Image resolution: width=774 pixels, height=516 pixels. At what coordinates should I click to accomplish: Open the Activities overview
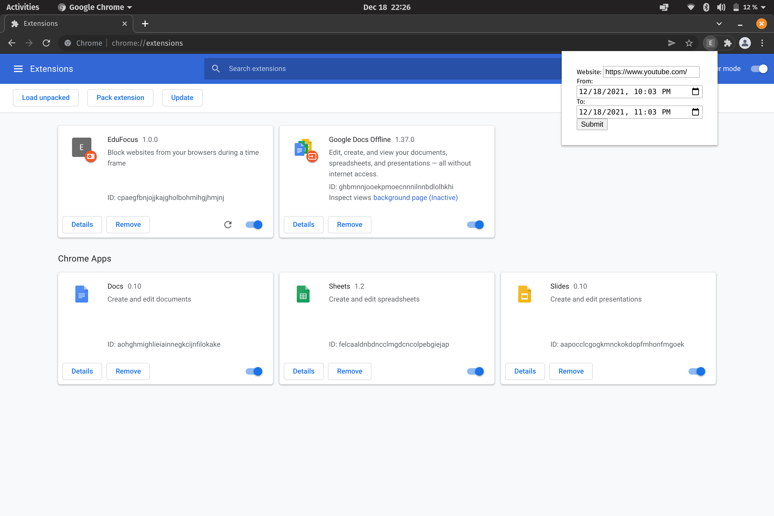click(22, 7)
